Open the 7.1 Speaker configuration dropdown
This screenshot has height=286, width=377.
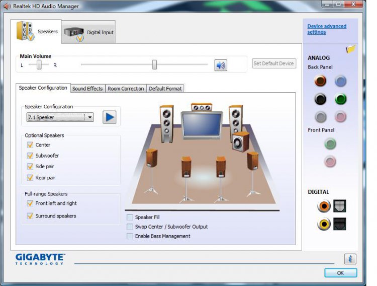pos(60,117)
